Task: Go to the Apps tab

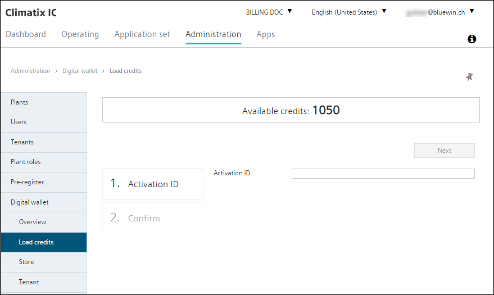Action: tap(266, 34)
